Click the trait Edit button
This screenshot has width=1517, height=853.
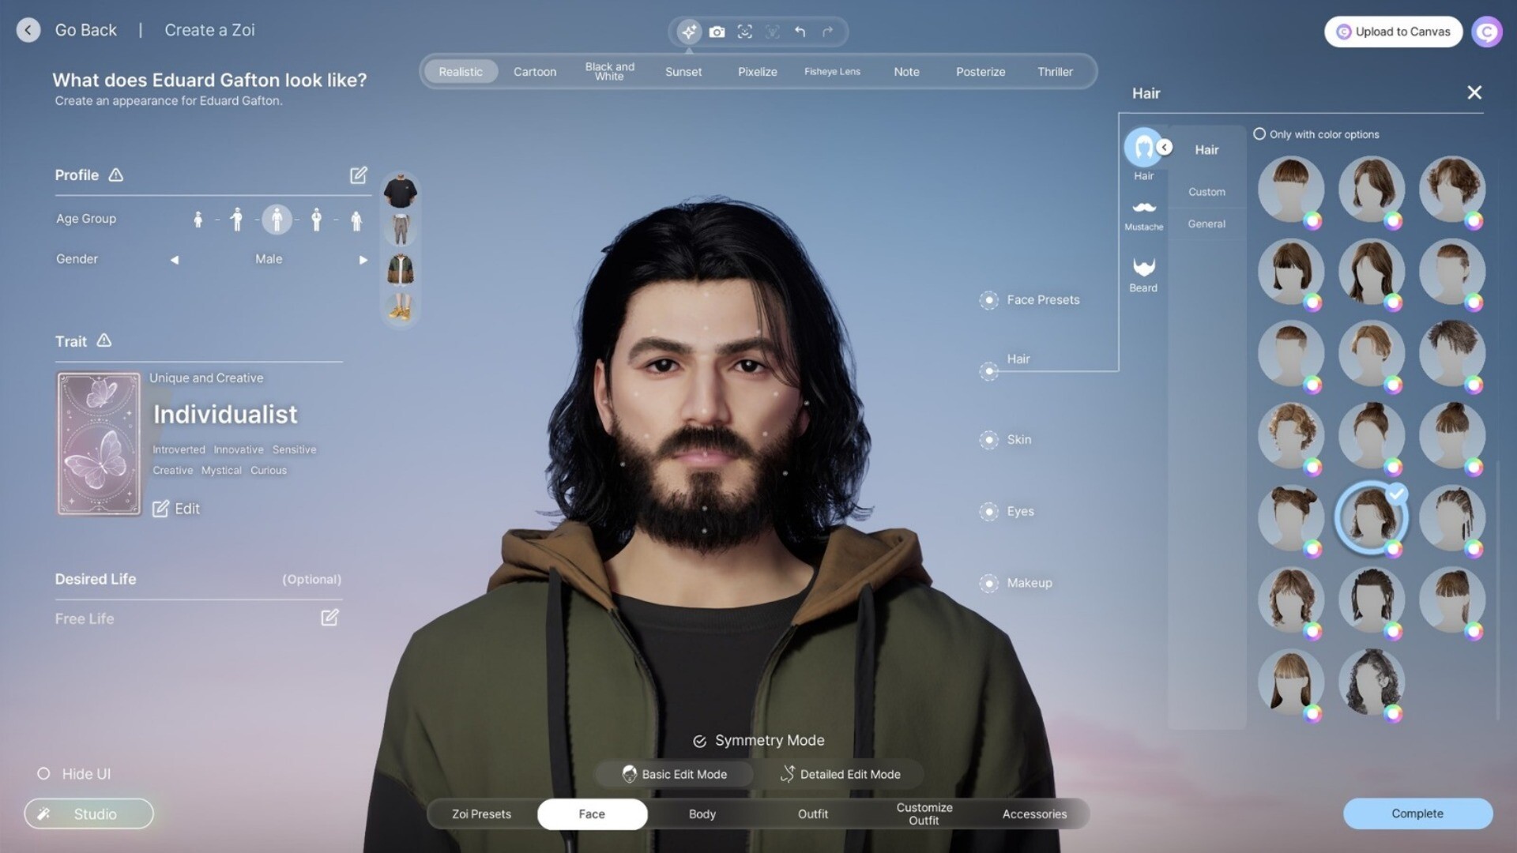(x=176, y=509)
